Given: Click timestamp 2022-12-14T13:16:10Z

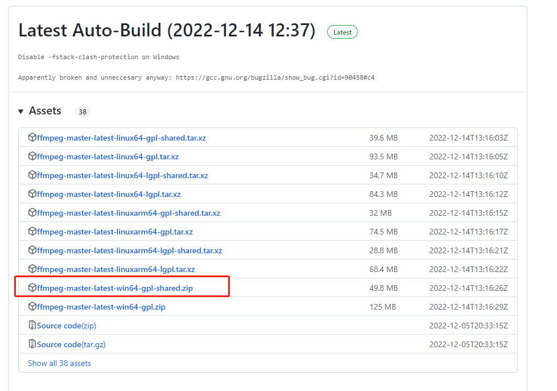Looking at the screenshot, I should coord(469,176).
